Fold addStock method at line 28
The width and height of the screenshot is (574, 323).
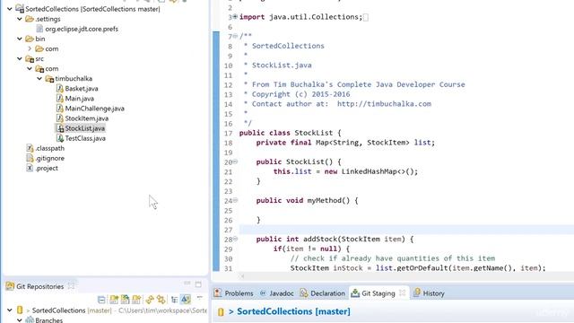[x=235, y=239]
